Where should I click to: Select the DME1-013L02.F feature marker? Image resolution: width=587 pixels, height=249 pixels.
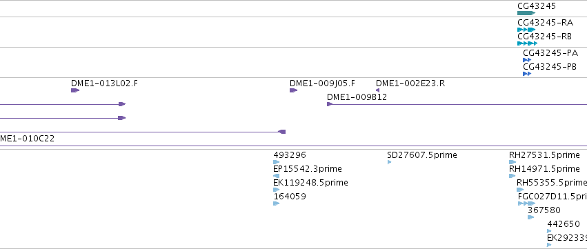pyautogui.click(x=75, y=90)
